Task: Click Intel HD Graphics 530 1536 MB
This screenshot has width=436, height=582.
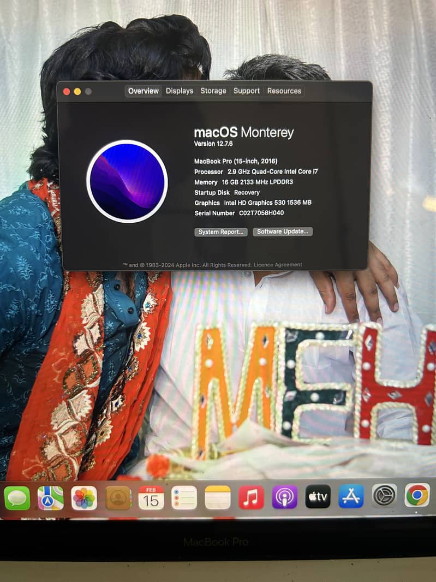Action: pyautogui.click(x=268, y=203)
